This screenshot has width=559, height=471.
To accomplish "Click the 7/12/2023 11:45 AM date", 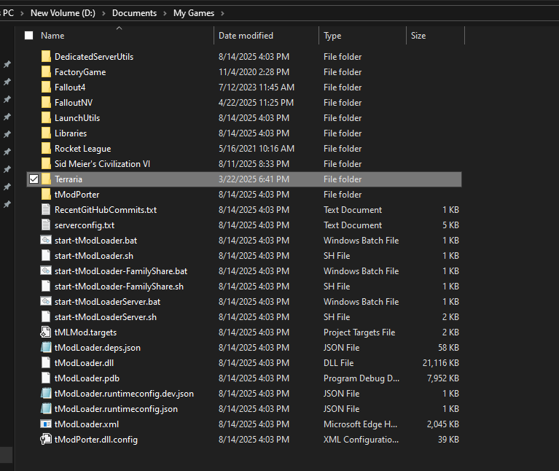I will click(x=257, y=87).
